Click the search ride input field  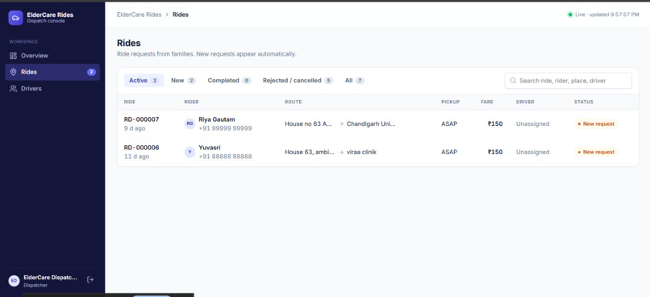pos(569,81)
